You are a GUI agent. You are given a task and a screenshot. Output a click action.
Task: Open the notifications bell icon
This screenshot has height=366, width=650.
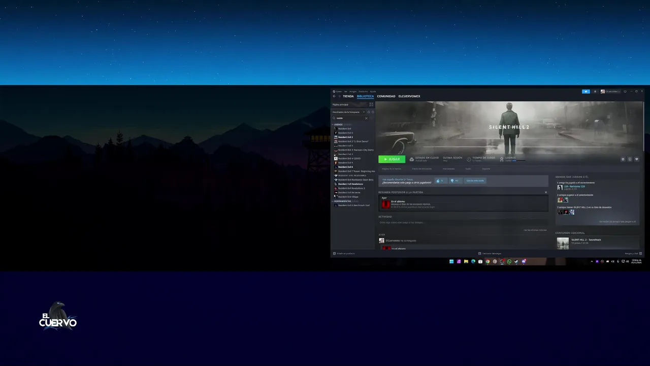tap(595, 91)
